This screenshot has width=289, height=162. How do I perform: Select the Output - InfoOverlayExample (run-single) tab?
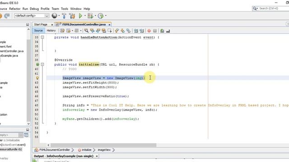pos(64,156)
